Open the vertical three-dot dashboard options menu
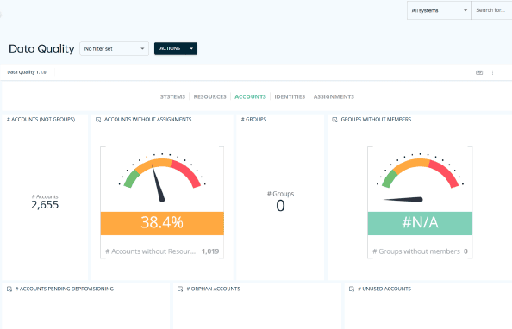The image size is (512, 329). point(492,72)
